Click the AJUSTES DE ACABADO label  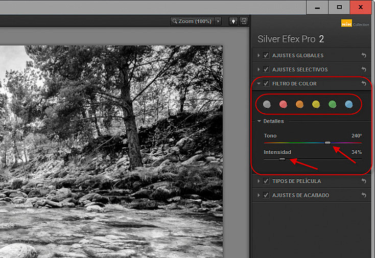(x=300, y=195)
